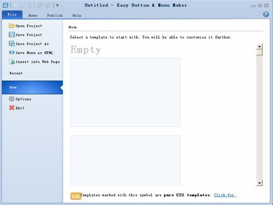This screenshot has width=273, height=205.
Task: Open the Help tab
Action: coord(76,15)
